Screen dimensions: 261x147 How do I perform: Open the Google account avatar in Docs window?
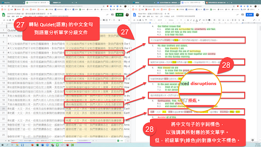coord(257,15)
